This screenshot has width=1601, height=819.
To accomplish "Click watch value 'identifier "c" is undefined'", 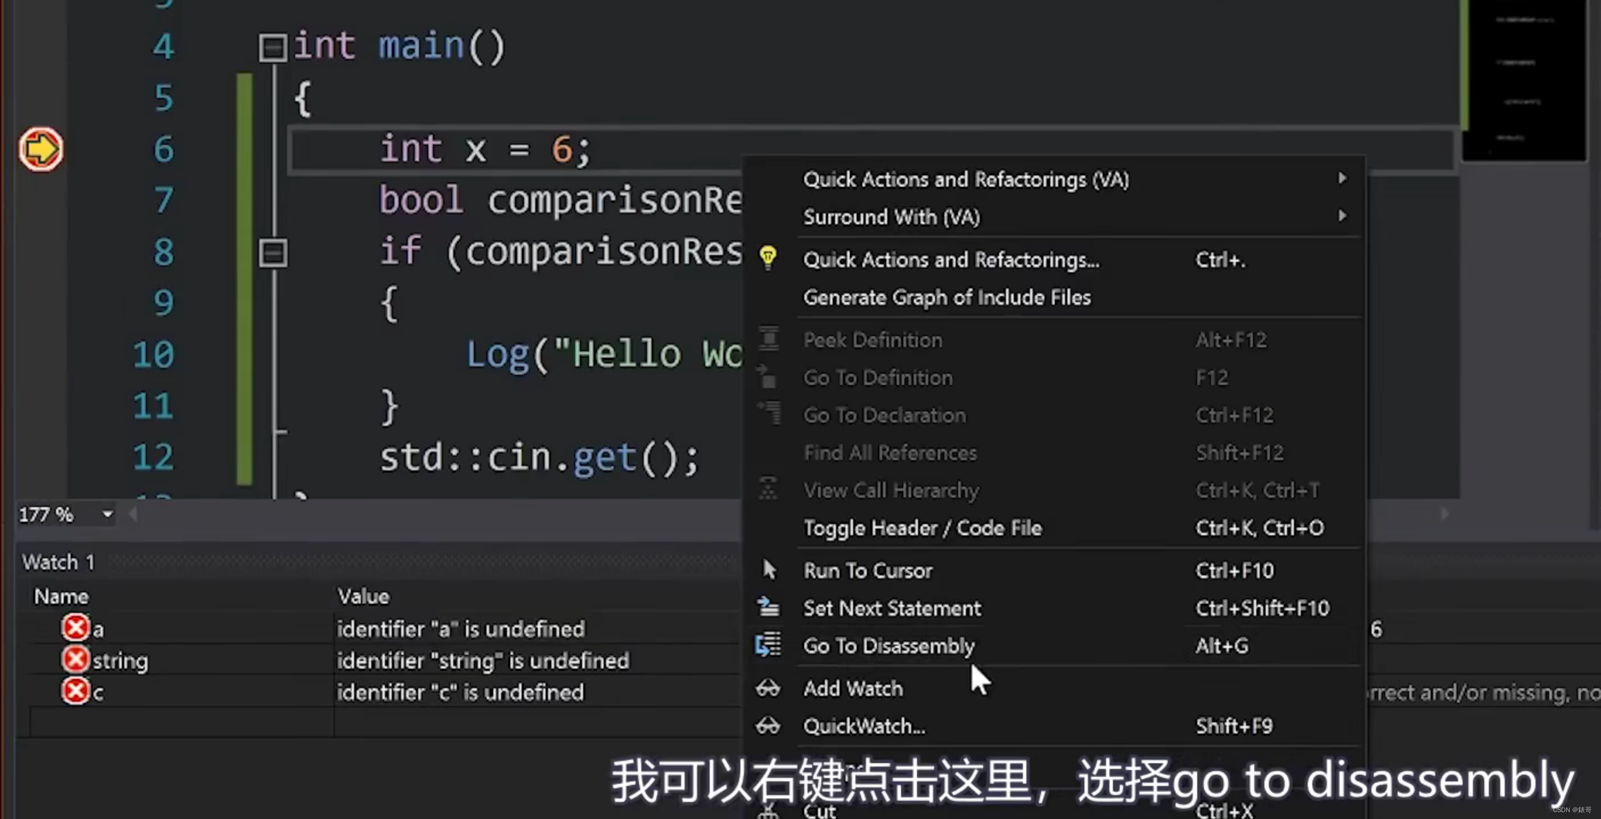I will tap(461, 692).
